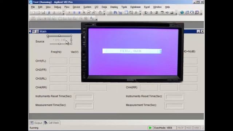Open the I/O menu
Viewport: 233px width, 131px height.
96,7
